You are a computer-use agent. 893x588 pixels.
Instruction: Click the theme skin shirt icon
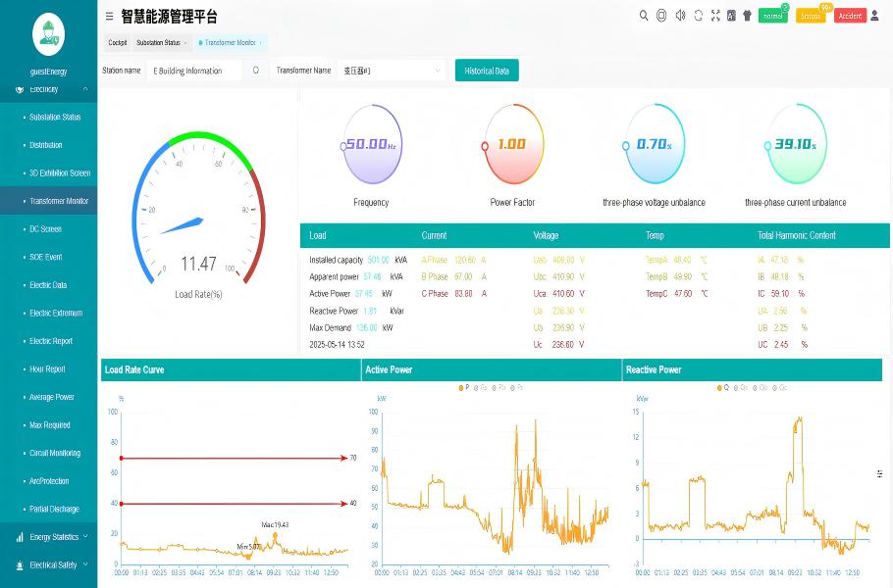[x=747, y=16]
